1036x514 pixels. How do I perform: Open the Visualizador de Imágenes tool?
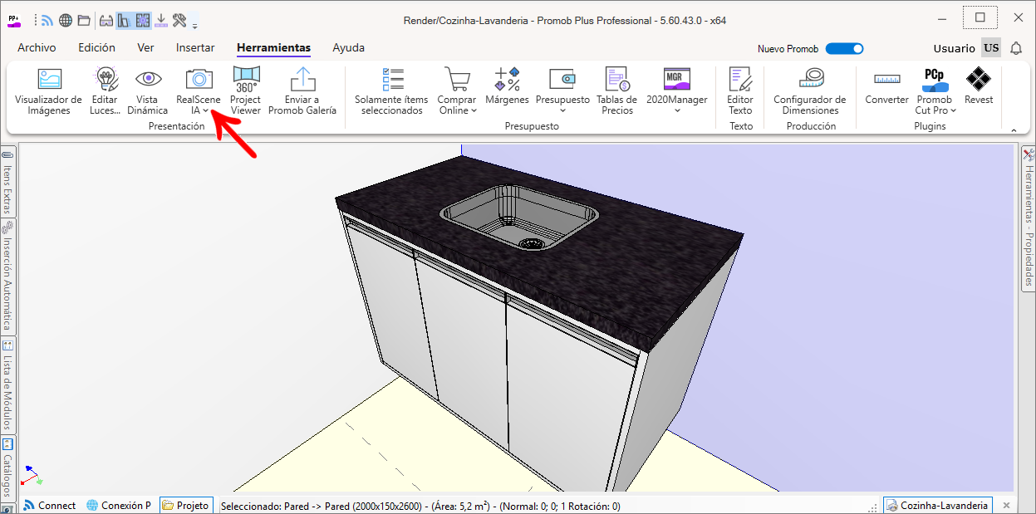point(49,80)
